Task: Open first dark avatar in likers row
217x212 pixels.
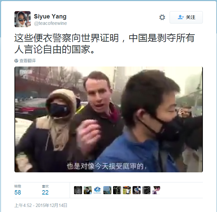Action: pos(78,190)
